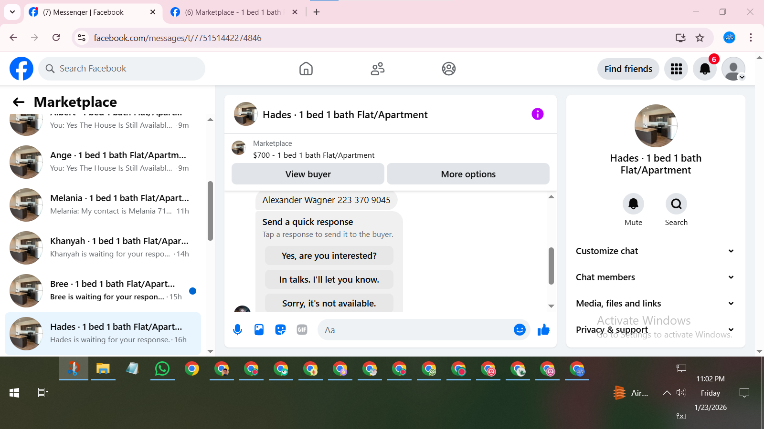This screenshot has width=764, height=429.
Task: Go to the Home feed icon
Action: pos(306,69)
